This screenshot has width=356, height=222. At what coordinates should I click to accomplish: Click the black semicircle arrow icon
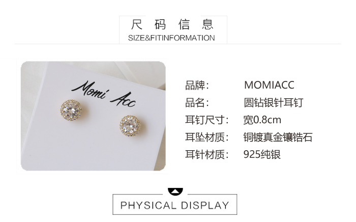tap(175, 191)
